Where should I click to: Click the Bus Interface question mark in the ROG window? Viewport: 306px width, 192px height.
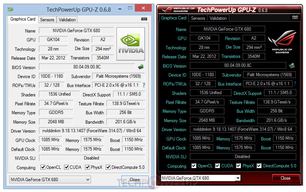point(295,84)
